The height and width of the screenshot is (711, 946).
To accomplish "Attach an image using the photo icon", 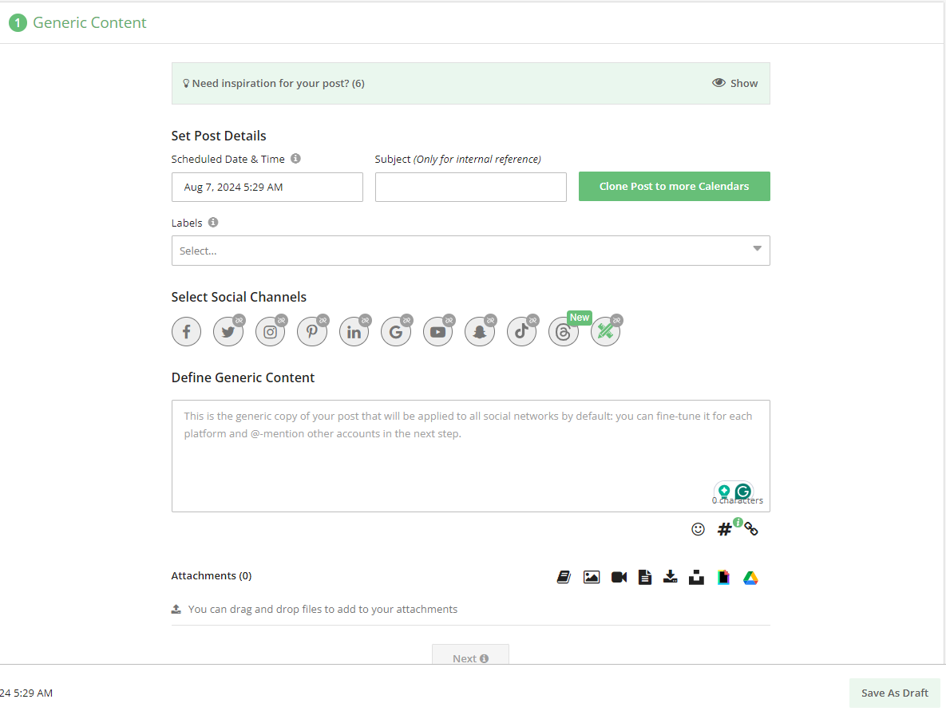I will [592, 577].
